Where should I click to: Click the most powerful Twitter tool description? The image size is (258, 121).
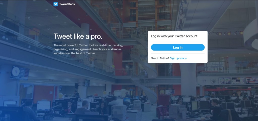(x=88, y=49)
